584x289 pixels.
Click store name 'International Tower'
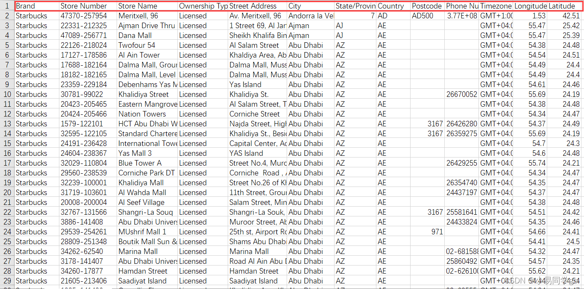pos(147,143)
